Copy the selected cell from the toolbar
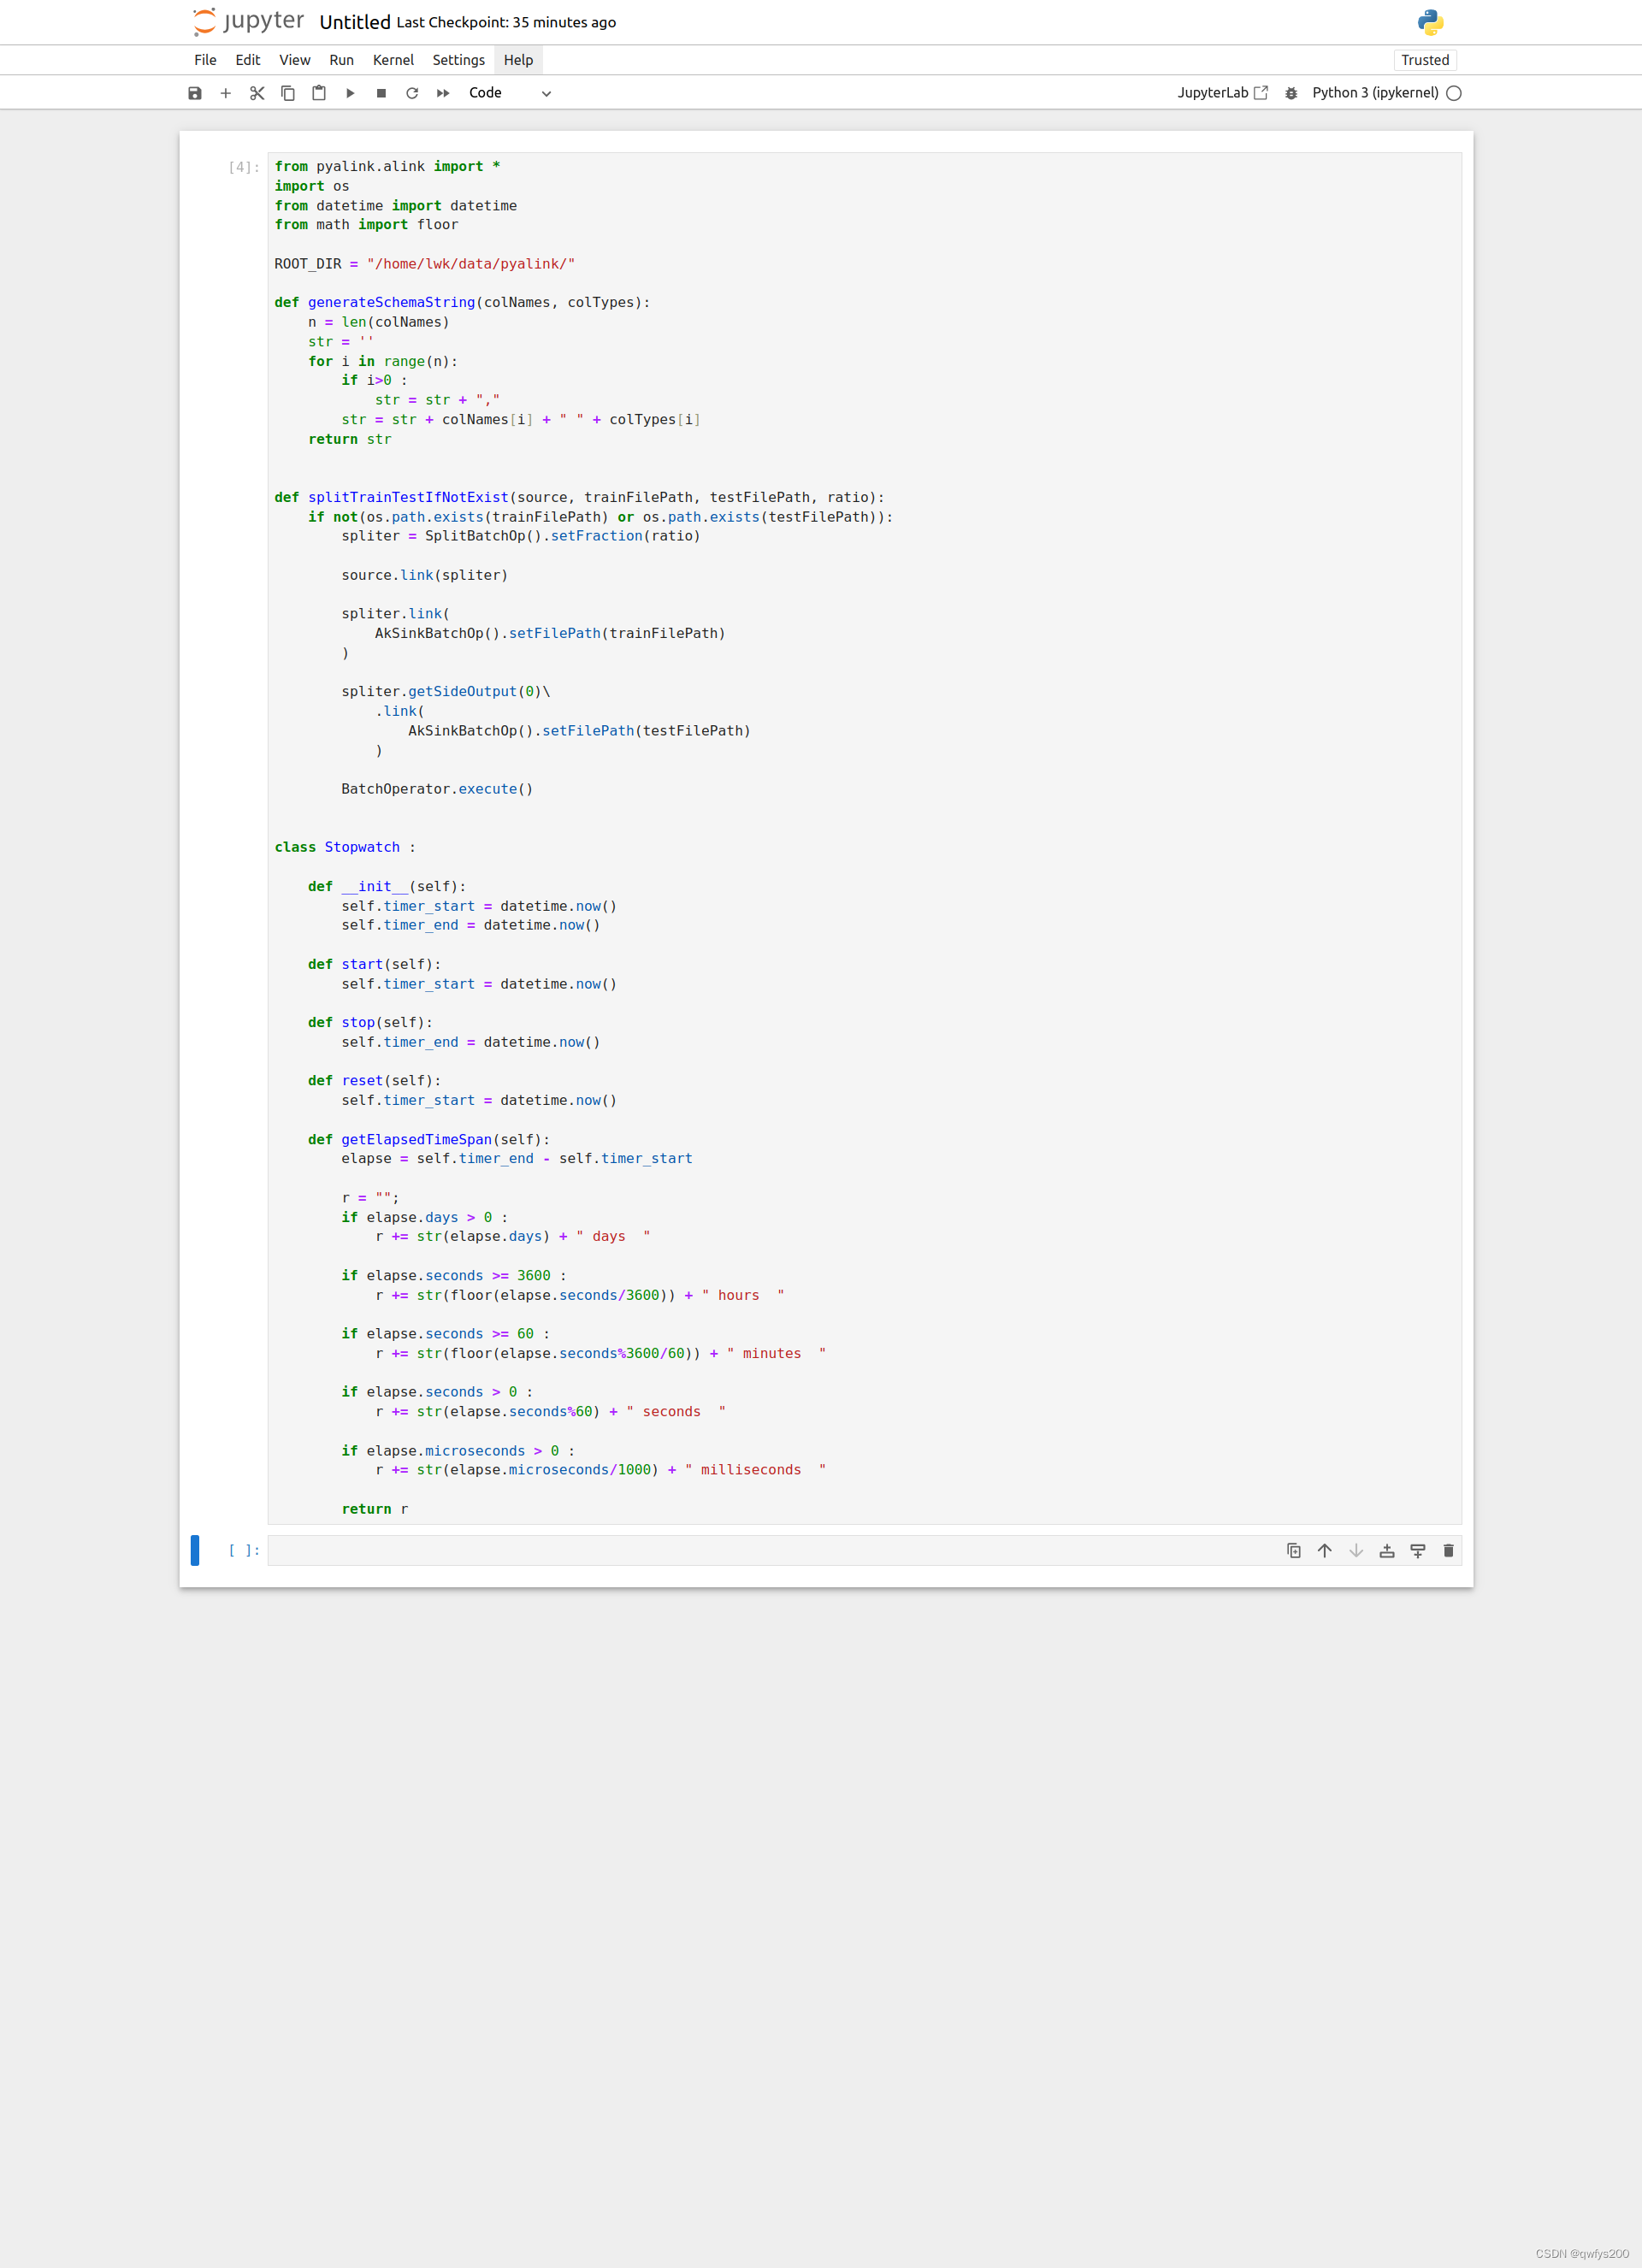Screen dimensions: 1642x2268 [x=288, y=93]
